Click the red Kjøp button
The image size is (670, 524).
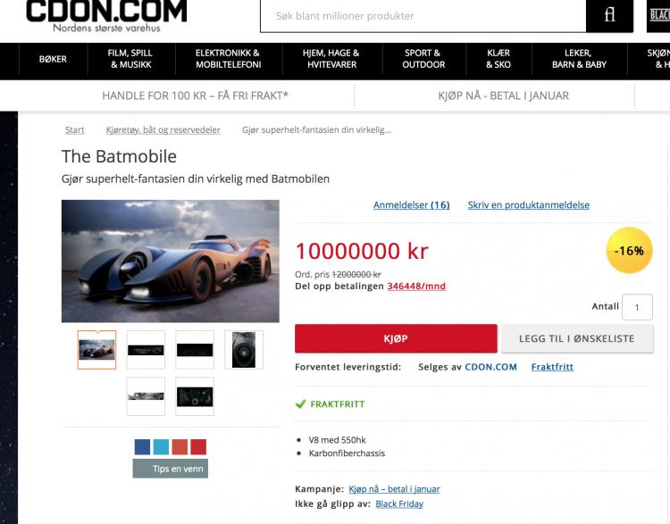click(396, 338)
